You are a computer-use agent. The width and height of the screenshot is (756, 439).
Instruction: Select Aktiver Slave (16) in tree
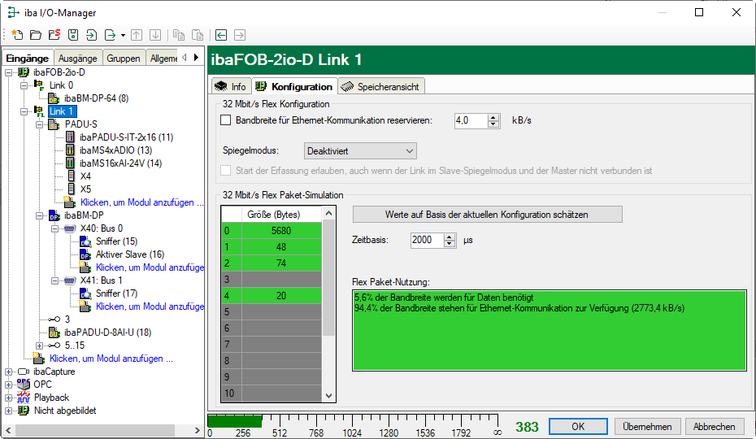[130, 254]
